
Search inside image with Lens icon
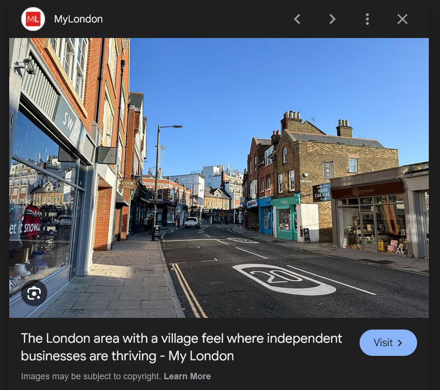[34, 293]
